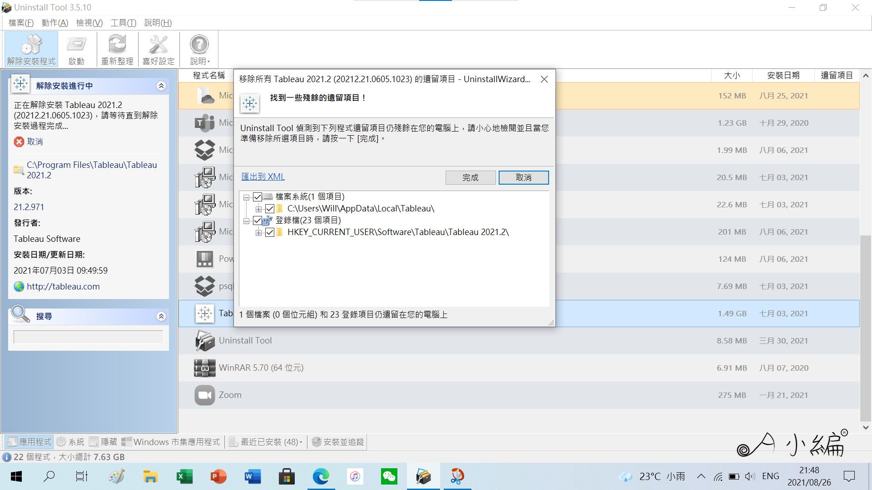Open Word from the taskbar

(x=253, y=476)
